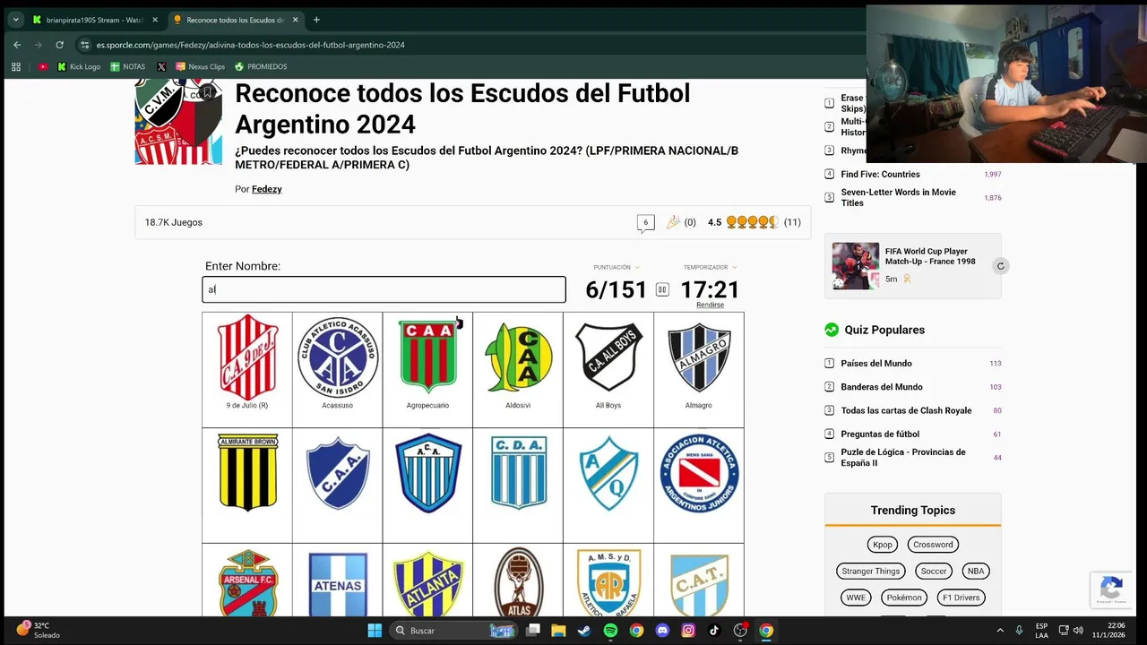Open NOTAS bookmark

(127, 66)
